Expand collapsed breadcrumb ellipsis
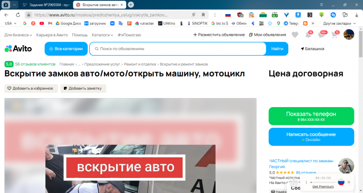The image size is (363, 193). coord(79,64)
